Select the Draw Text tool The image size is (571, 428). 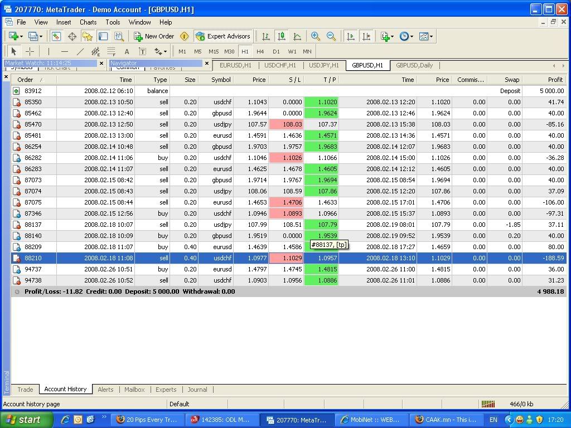point(127,51)
